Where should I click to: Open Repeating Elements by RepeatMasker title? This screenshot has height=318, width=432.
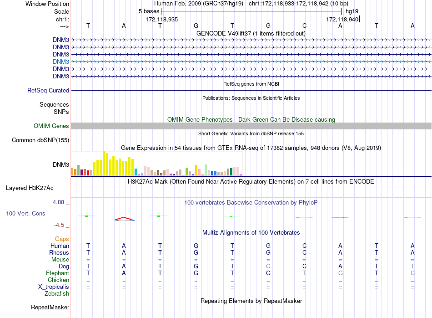[x=251, y=301]
